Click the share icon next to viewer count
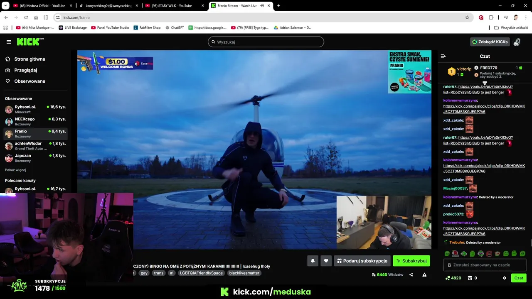This screenshot has height=299, width=532. click(x=411, y=274)
